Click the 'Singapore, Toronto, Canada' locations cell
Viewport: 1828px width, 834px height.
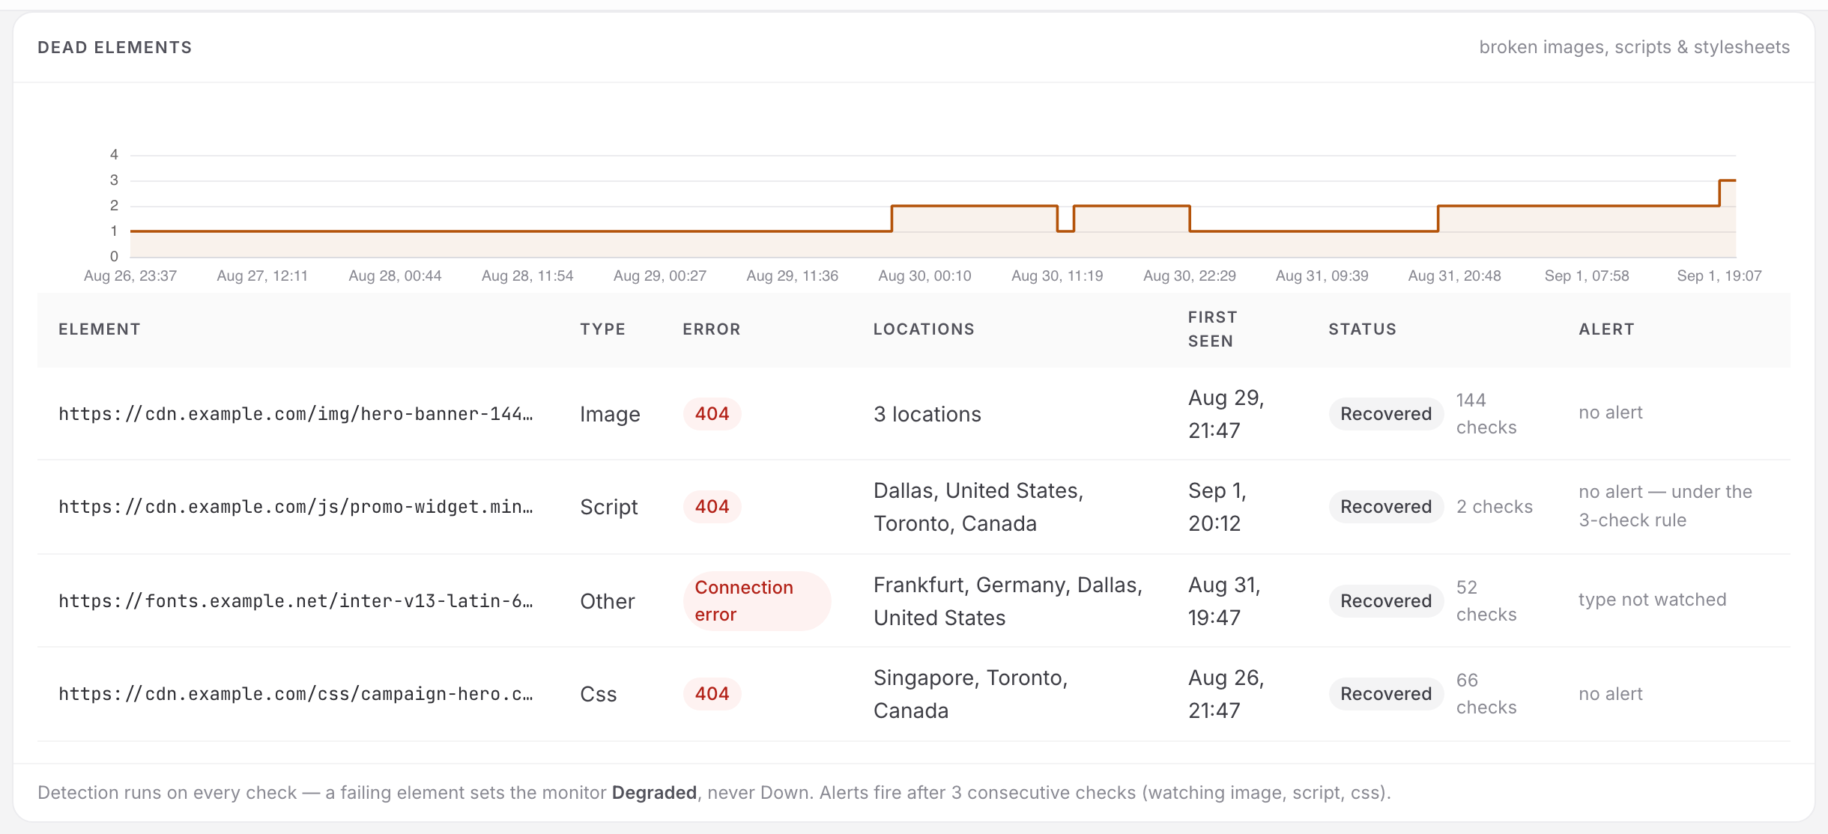(970, 694)
